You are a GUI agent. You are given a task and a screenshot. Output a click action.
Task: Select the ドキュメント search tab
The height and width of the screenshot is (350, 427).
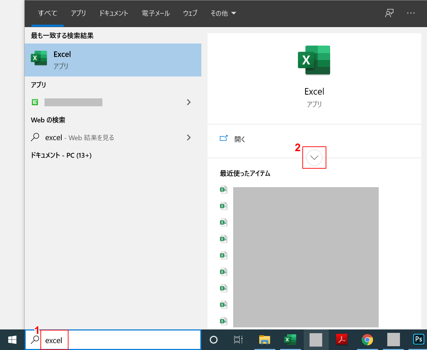[113, 13]
